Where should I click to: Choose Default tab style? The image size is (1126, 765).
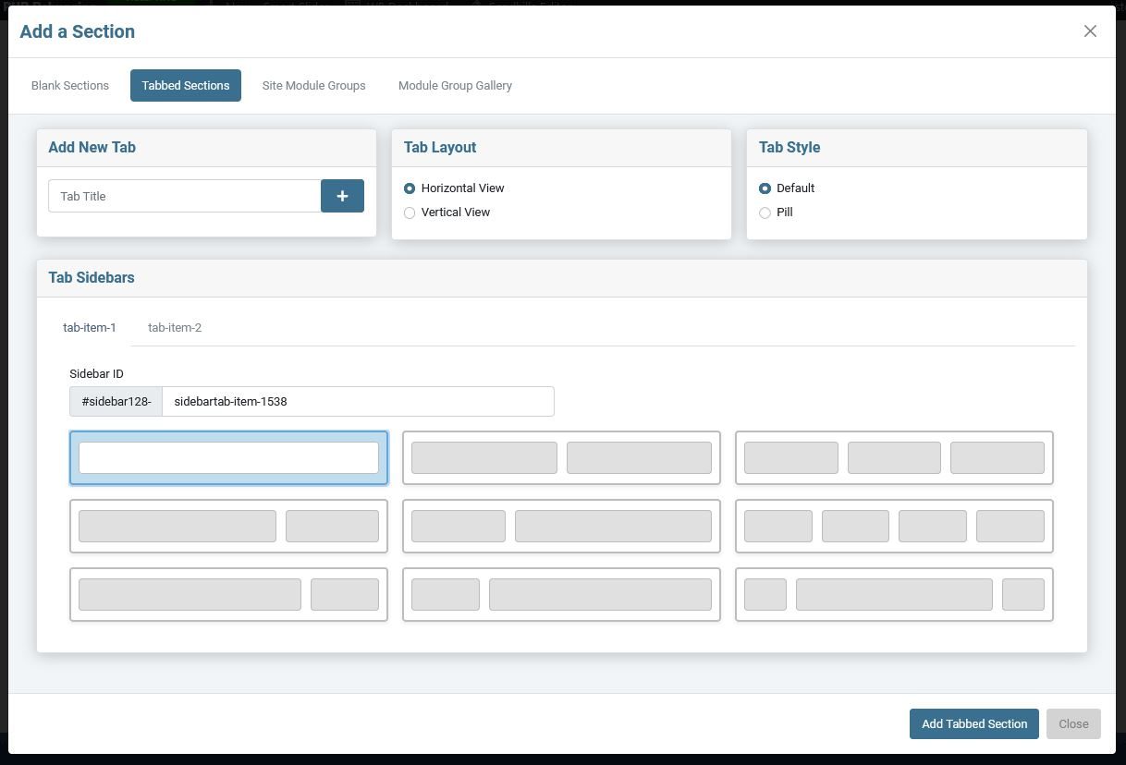point(765,188)
